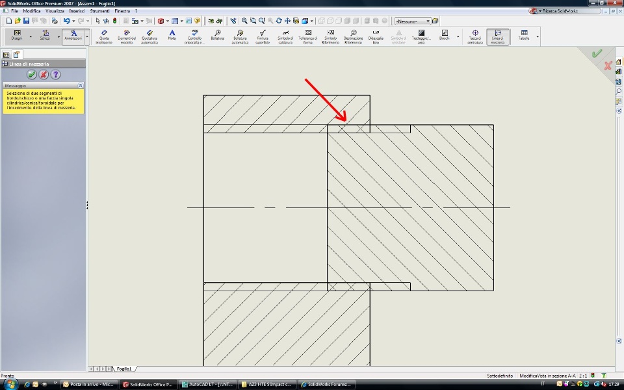Open the Tabelle tool
The image size is (624, 390).
(524, 36)
